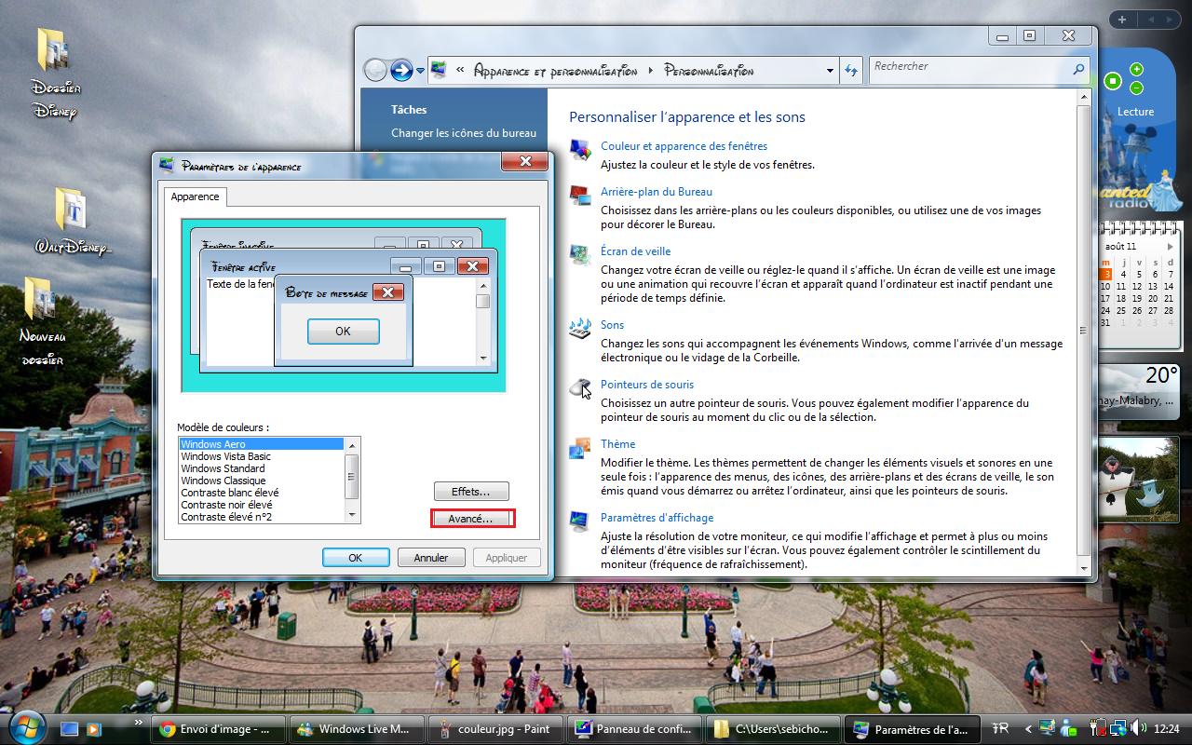Screen dimensions: 1192x745
Task: Click screensaver icon beside Écran de veille
Action: pyautogui.click(x=580, y=255)
